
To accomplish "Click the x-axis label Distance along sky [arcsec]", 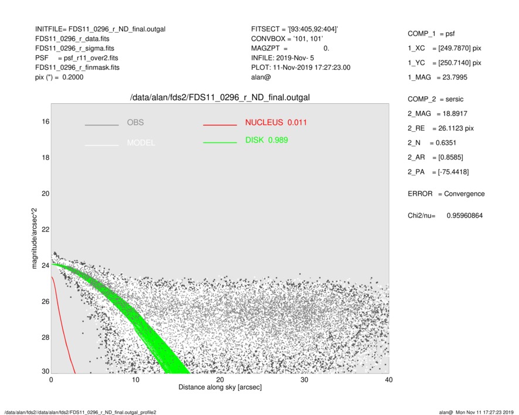I will tap(220, 387).
